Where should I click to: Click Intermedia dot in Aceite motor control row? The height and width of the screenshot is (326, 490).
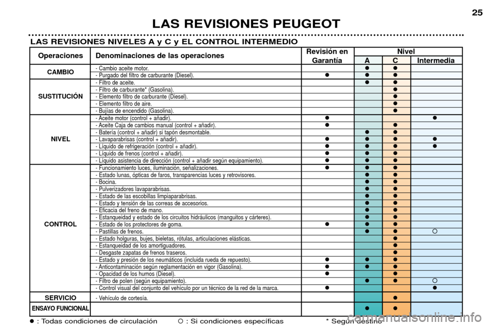point(435,118)
